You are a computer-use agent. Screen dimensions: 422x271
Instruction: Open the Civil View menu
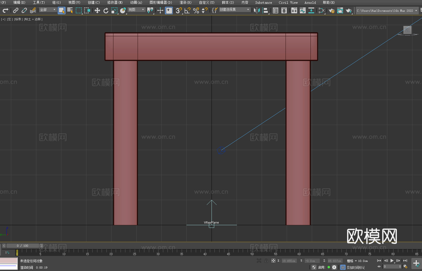[288, 2]
